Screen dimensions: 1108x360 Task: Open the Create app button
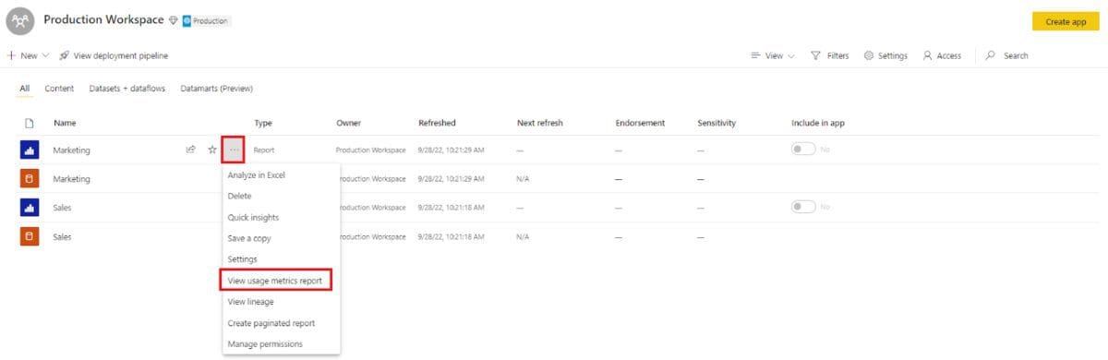[x=1065, y=21]
